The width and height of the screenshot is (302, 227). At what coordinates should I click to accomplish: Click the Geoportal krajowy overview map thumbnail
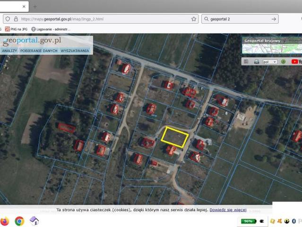[272, 46]
